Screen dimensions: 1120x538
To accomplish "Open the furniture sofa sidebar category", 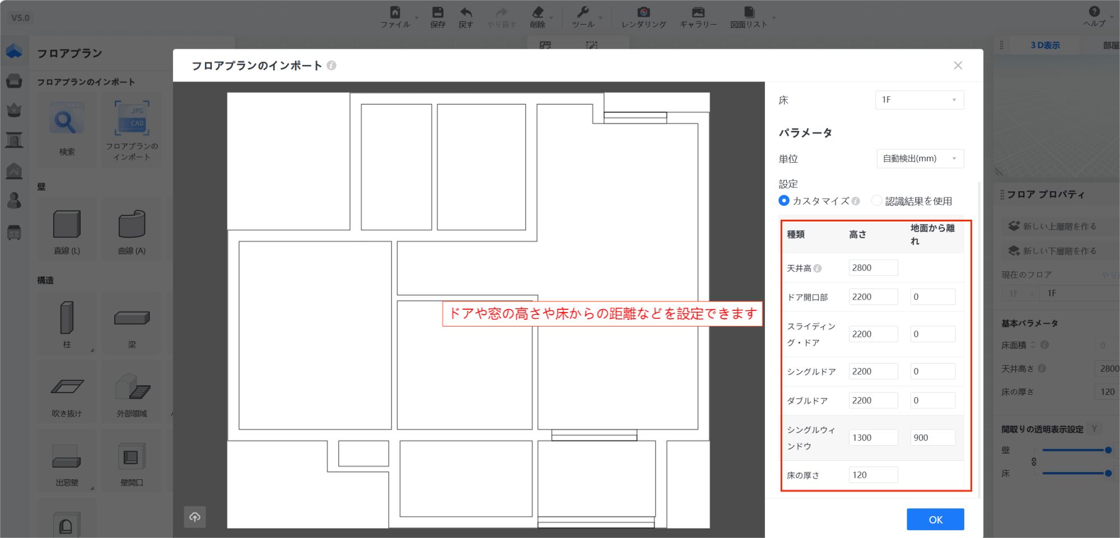I will [x=14, y=82].
